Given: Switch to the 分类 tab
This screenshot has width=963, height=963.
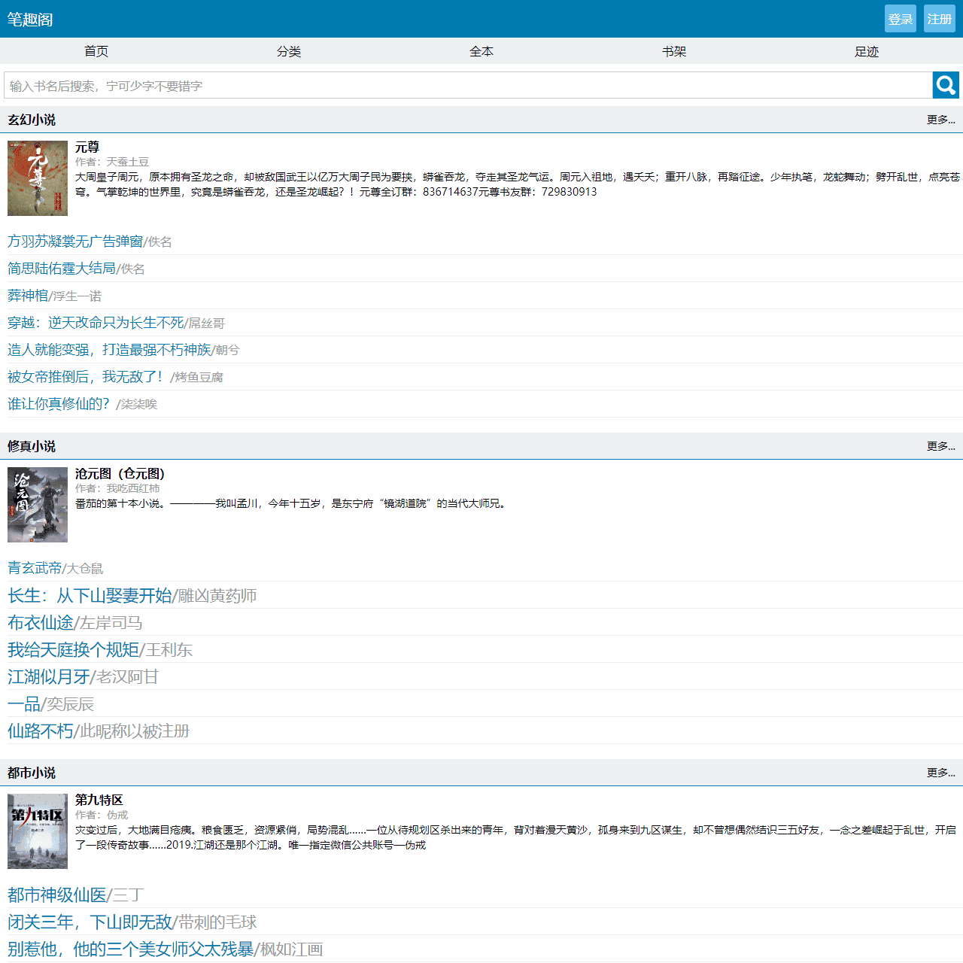Looking at the screenshot, I should 289,51.
